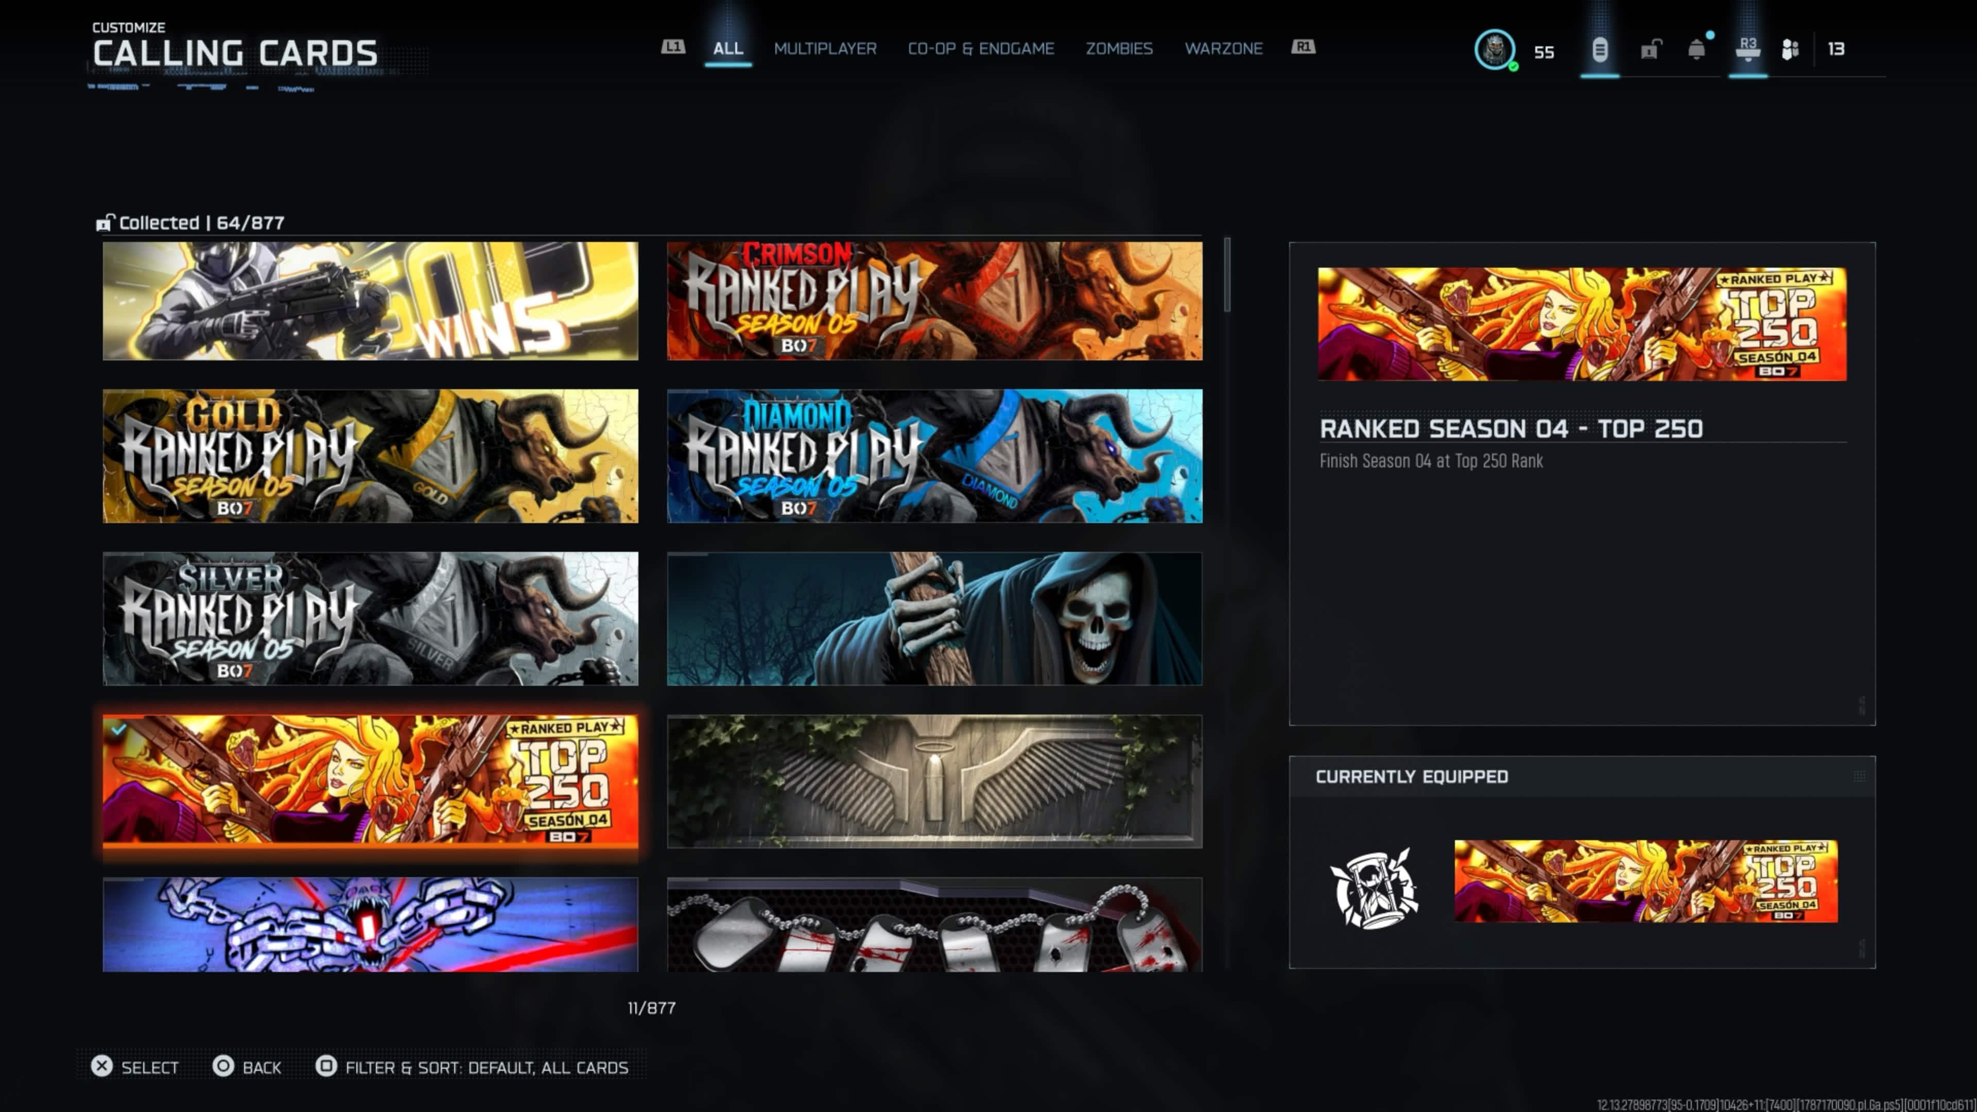Screen dimensions: 1977x1112
Task: Click the "Collected | 64/877" text
Action: pos(202,222)
